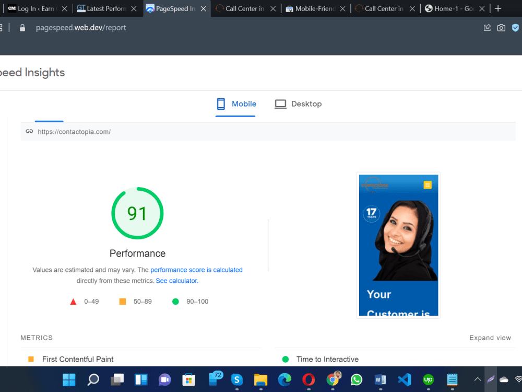
Task: Open Skype from the taskbar
Action: click(x=236, y=379)
